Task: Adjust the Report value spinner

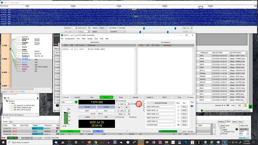Action: pyautogui.click(x=129, y=114)
